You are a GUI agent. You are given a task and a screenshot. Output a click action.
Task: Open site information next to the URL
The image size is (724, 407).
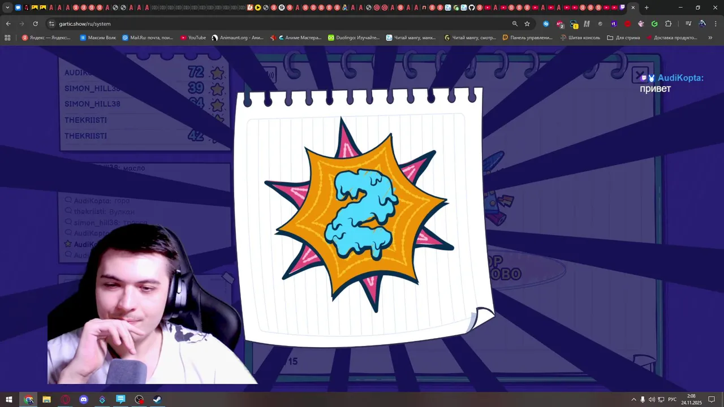pyautogui.click(x=51, y=24)
